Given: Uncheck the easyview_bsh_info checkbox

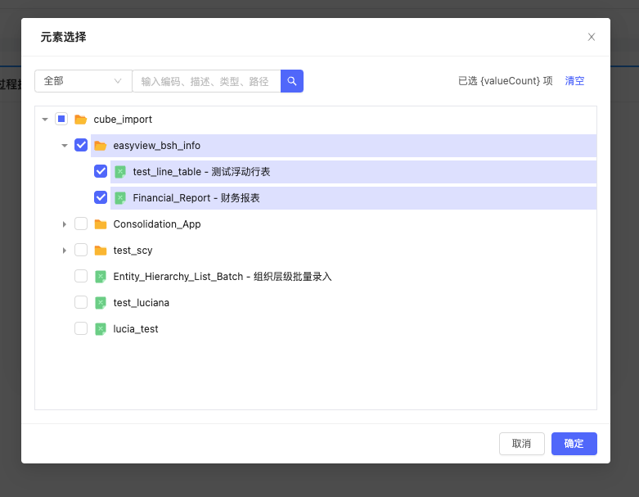Looking at the screenshot, I should (81, 146).
